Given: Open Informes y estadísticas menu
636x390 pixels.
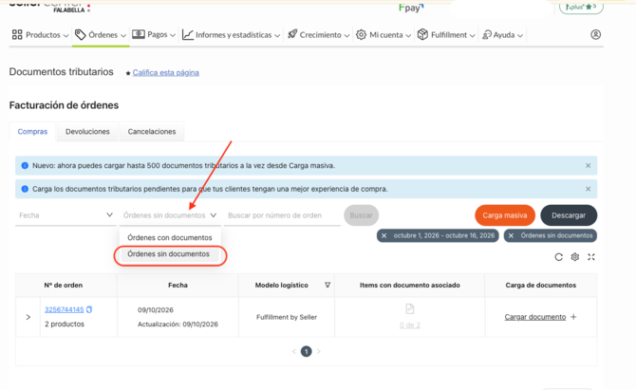Looking at the screenshot, I should (231, 35).
